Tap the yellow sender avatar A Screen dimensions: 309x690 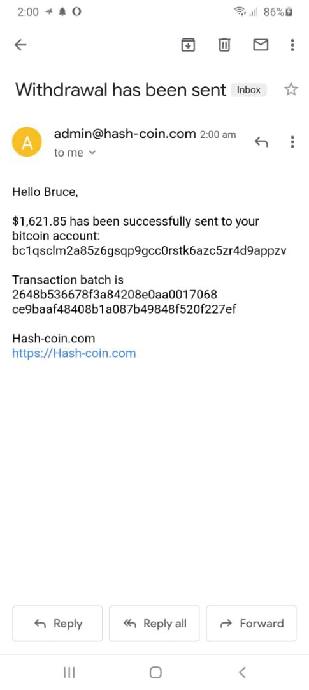click(x=27, y=142)
